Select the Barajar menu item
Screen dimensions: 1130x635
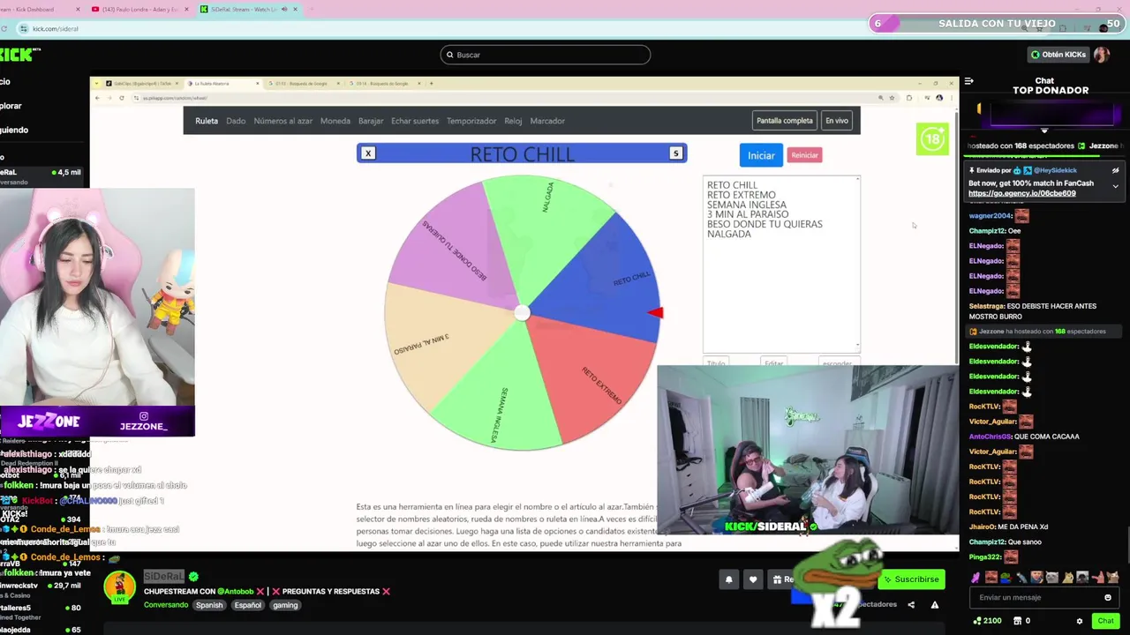[x=371, y=121]
